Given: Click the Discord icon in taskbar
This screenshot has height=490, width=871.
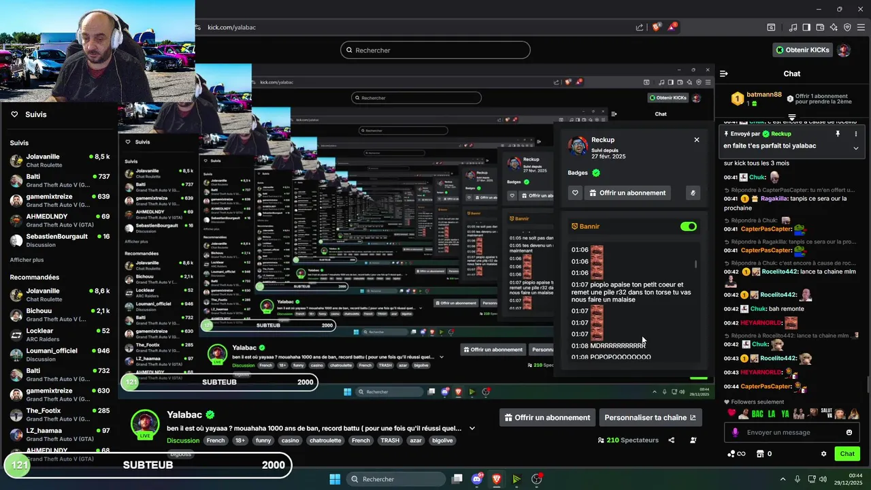Looking at the screenshot, I should (477, 479).
